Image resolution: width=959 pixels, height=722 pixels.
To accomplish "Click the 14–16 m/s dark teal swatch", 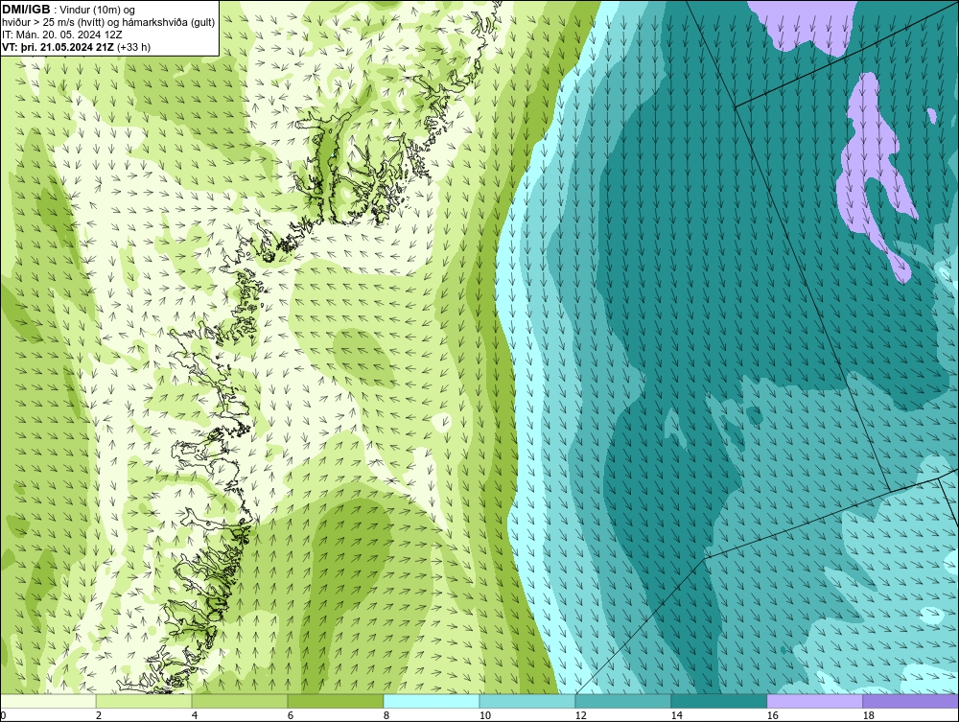I will click(x=719, y=701).
